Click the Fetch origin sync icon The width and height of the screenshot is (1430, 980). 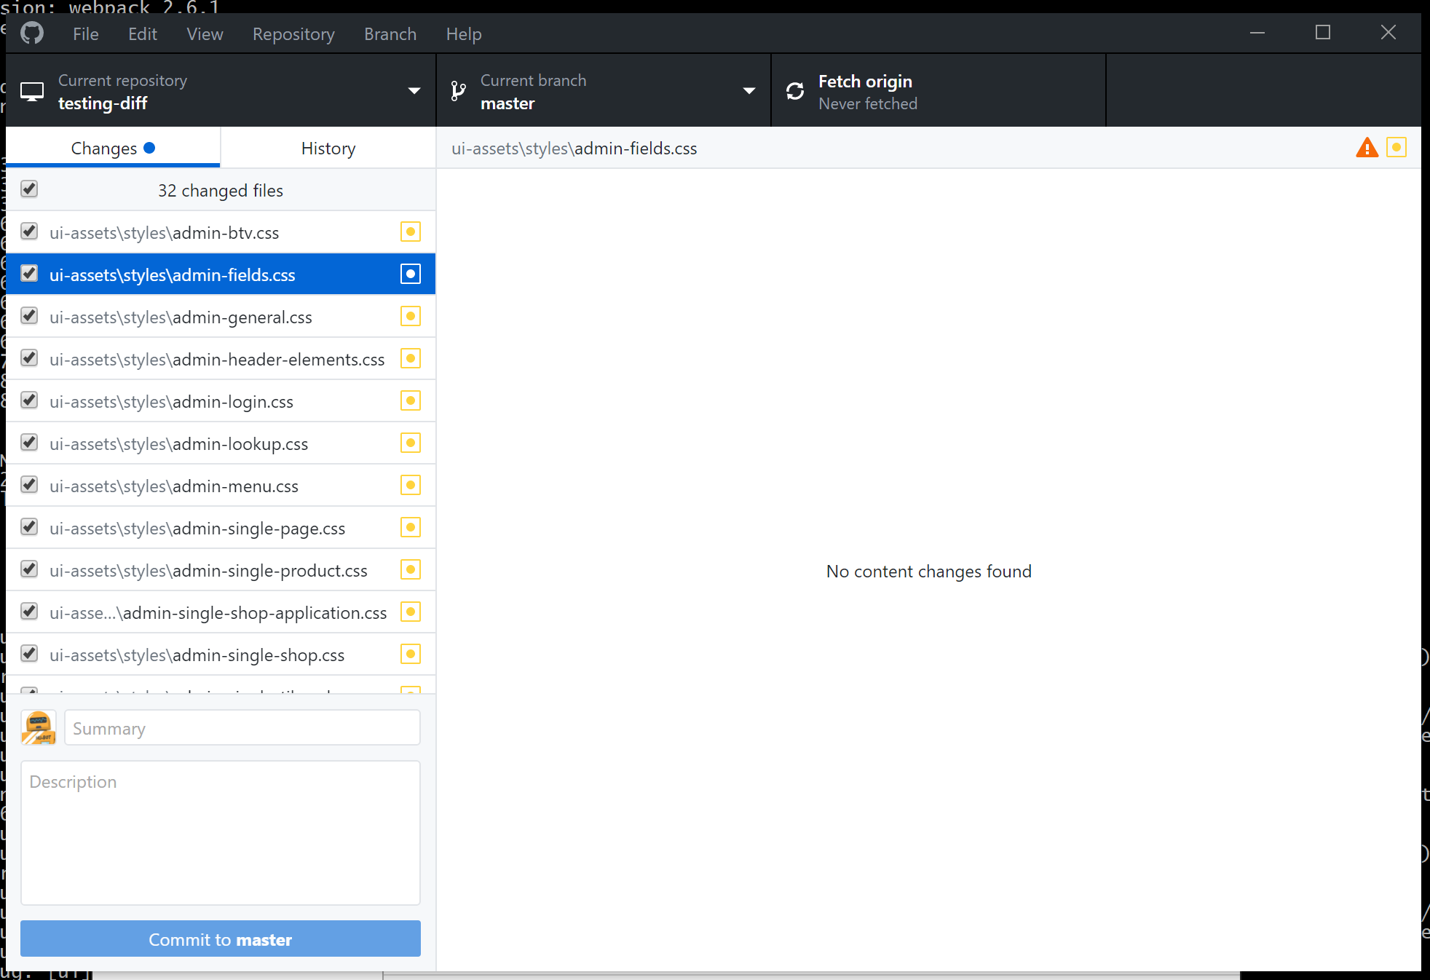pyautogui.click(x=795, y=90)
